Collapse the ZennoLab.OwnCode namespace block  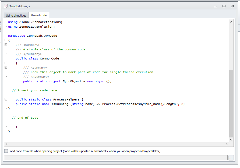[6, 40]
